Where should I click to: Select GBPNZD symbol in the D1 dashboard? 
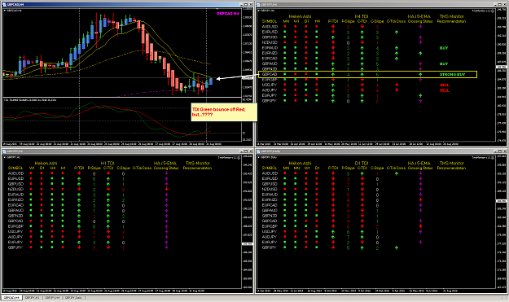click(x=270, y=216)
